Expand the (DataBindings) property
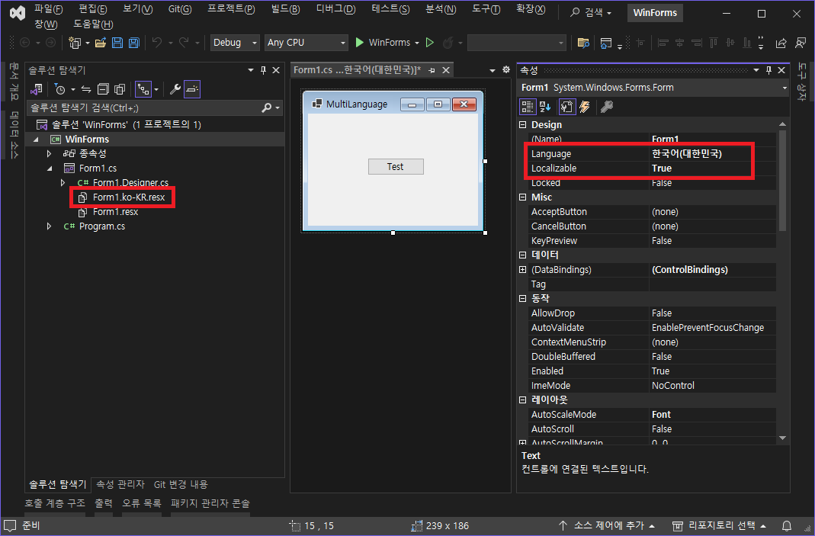The height and width of the screenshot is (536, 815). click(x=523, y=270)
